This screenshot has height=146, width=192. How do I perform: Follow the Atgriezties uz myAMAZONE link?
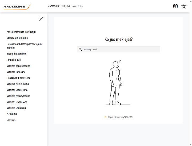click(121, 117)
